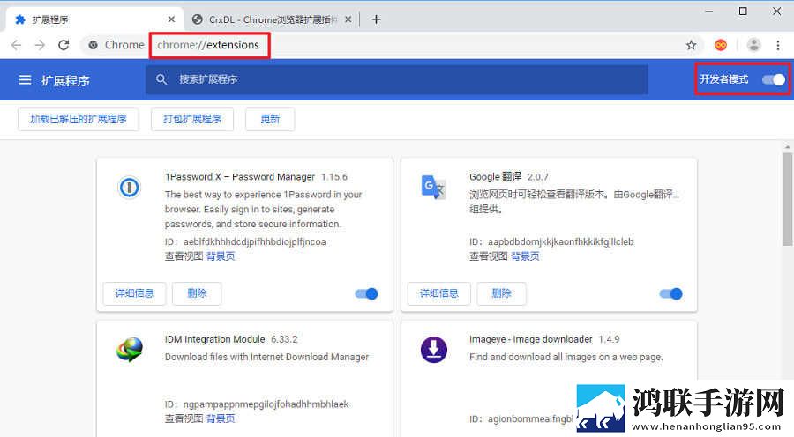Screen dimensions: 794x437
Task: Minimize the Chrome window
Action: (x=709, y=11)
